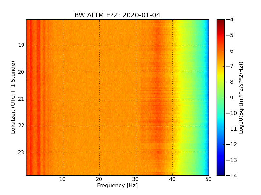Click the y-axis tick label 21
Viewport: 261px width, 195px height.
point(21,99)
